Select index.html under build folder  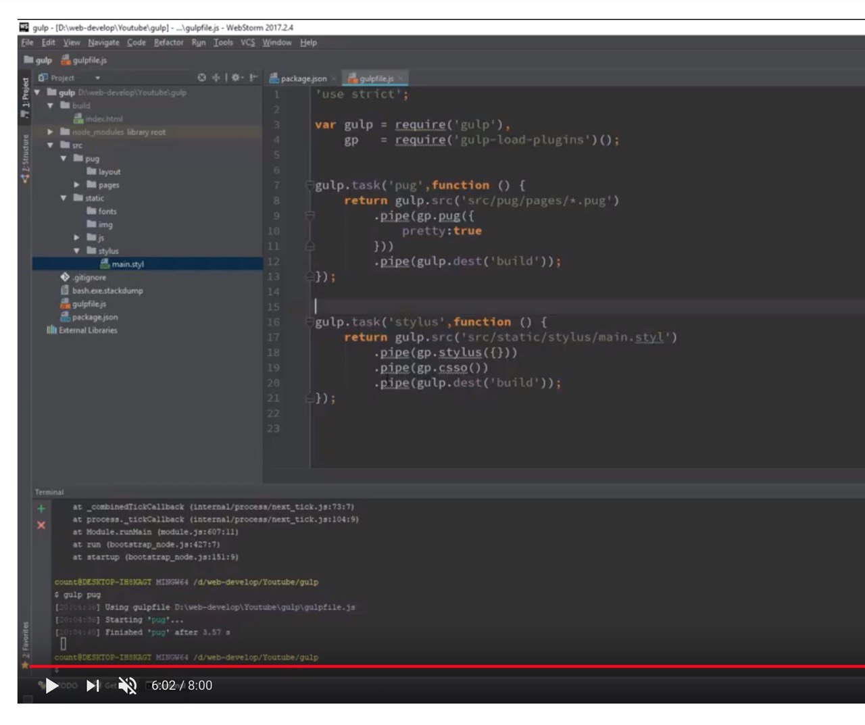[104, 119]
